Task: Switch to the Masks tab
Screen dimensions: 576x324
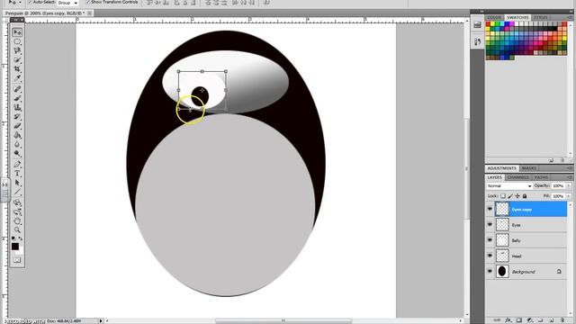Action: click(529, 168)
